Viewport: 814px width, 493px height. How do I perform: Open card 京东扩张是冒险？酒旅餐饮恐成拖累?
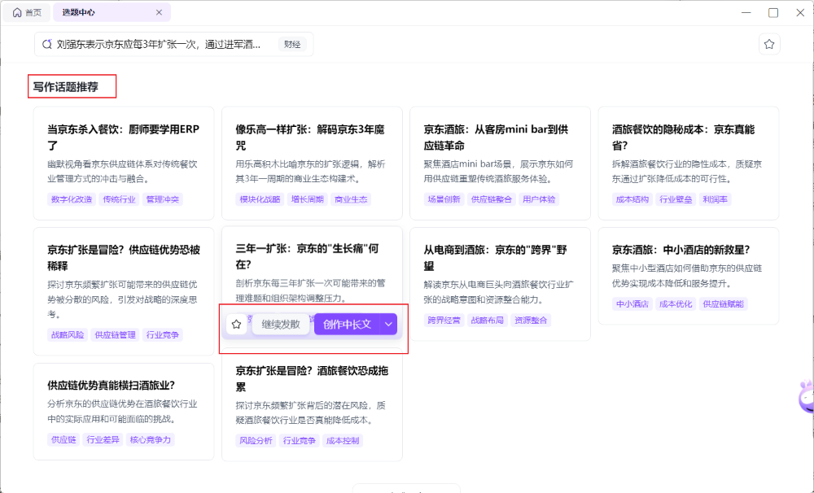(312, 405)
